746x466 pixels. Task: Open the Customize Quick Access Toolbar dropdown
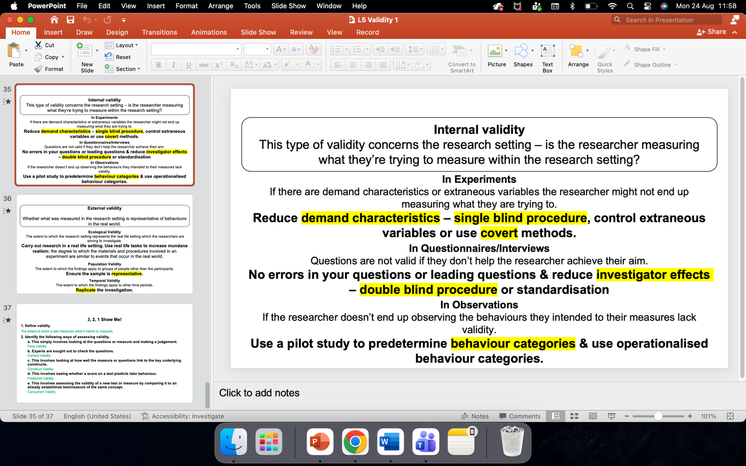(x=124, y=20)
